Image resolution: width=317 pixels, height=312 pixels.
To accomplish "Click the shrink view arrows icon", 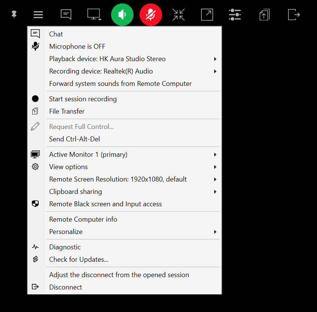I will [x=179, y=15].
